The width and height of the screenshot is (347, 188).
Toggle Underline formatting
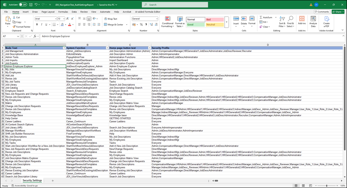46,25
